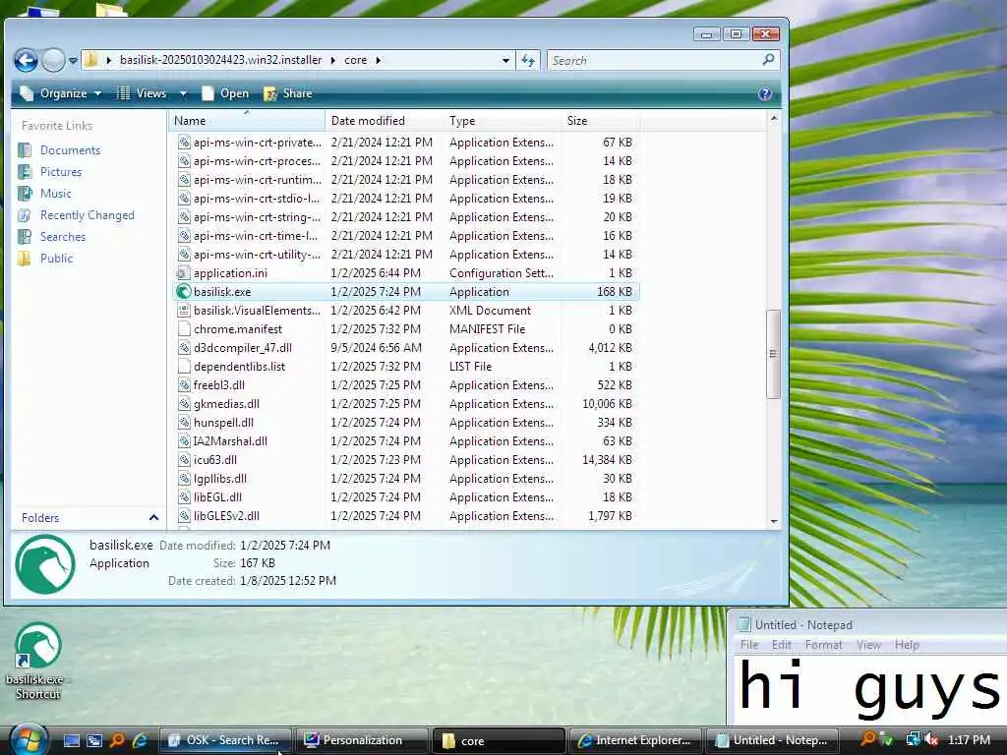Select the basilisk.VisualElements XML file
Image resolution: width=1007 pixels, height=755 pixels.
406,310
